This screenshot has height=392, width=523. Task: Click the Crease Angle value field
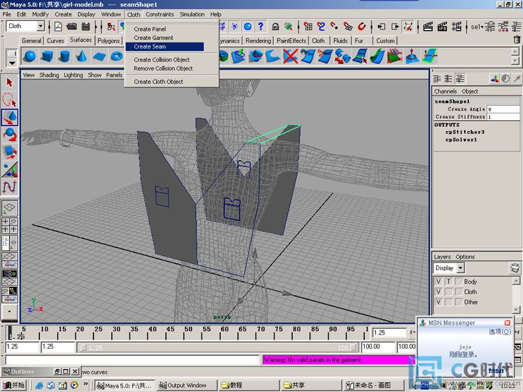coord(503,109)
